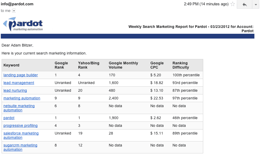Click the reply arrow button
The image size is (260, 155).
coord(245,5)
